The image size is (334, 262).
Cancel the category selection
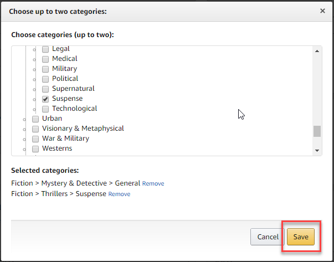[x=268, y=237]
